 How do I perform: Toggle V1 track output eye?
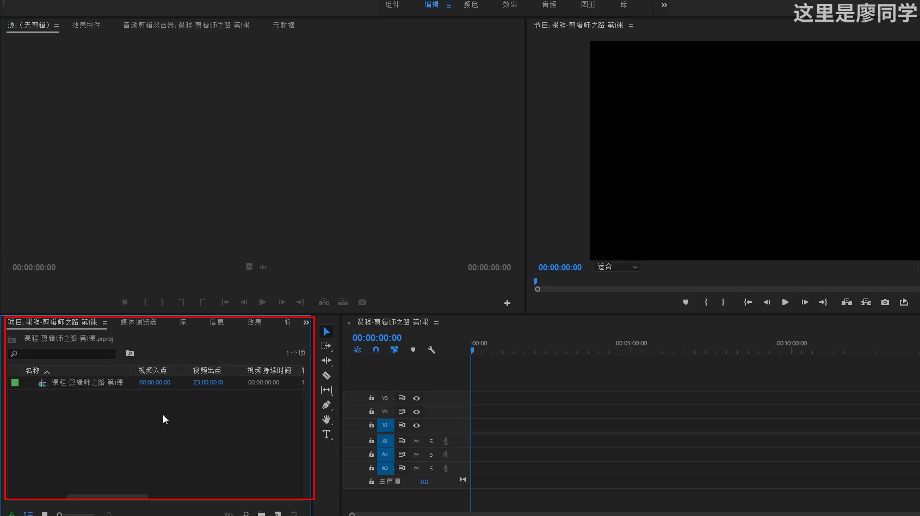(416, 425)
